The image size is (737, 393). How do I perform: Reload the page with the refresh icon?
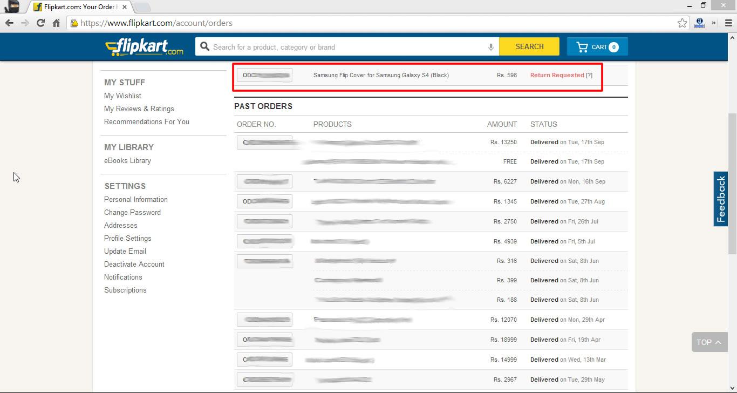pos(40,23)
